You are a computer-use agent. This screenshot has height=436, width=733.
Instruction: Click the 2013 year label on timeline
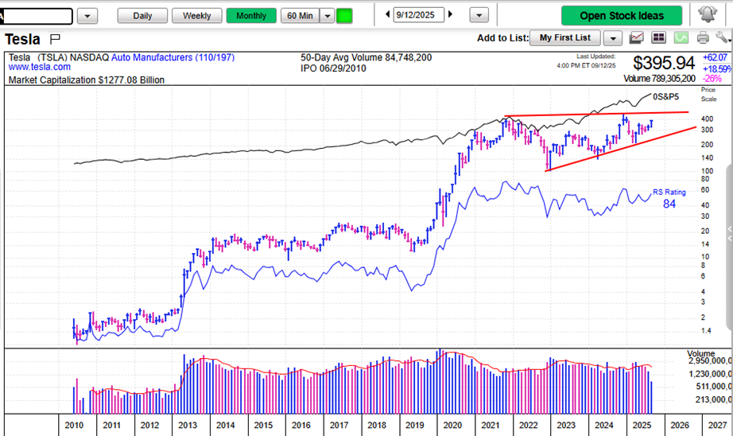188,425
